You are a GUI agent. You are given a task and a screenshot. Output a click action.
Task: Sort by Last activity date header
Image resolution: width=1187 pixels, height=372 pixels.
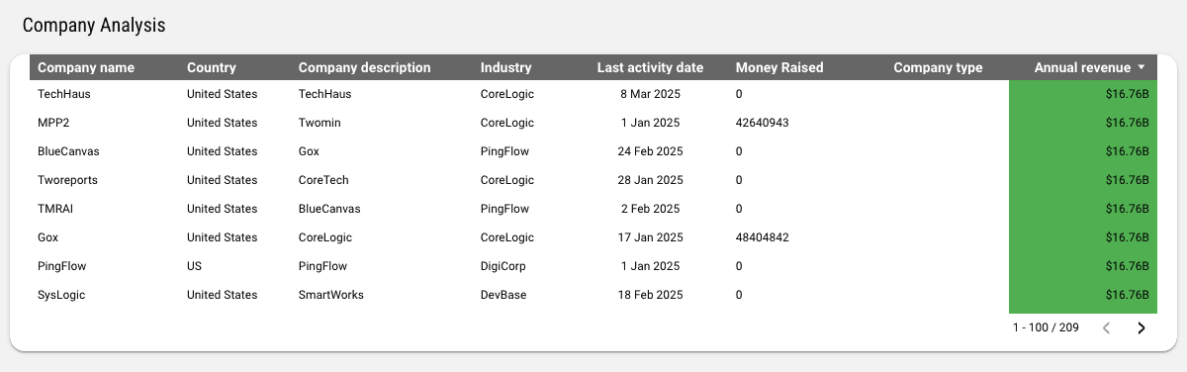coord(650,67)
